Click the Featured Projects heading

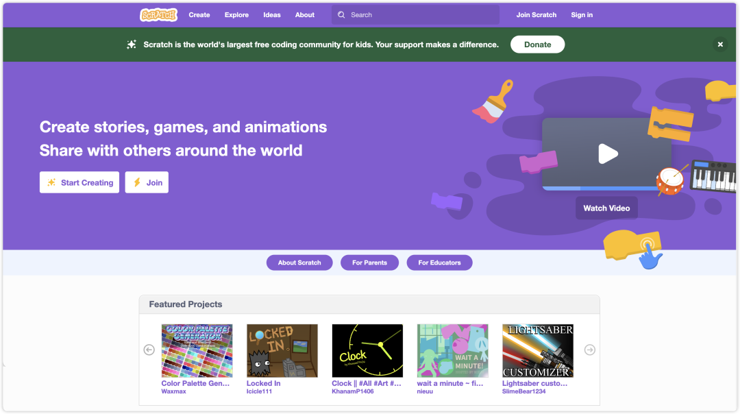click(x=186, y=304)
